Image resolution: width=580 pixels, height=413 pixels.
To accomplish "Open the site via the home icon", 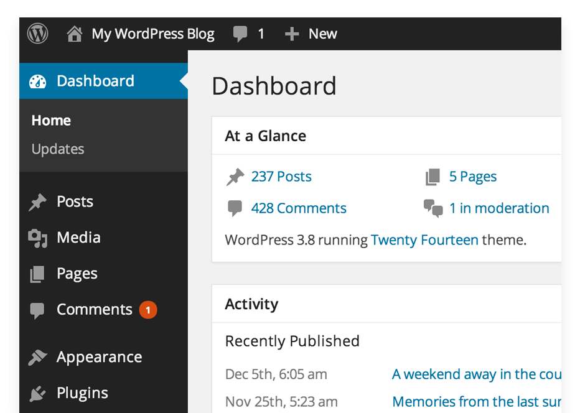I will click(x=75, y=34).
